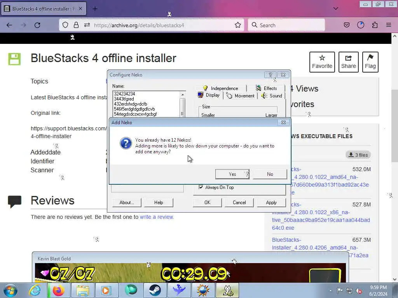This screenshot has width=398, height=298.
Task: Switch to the Sound tab
Action: coord(272,96)
